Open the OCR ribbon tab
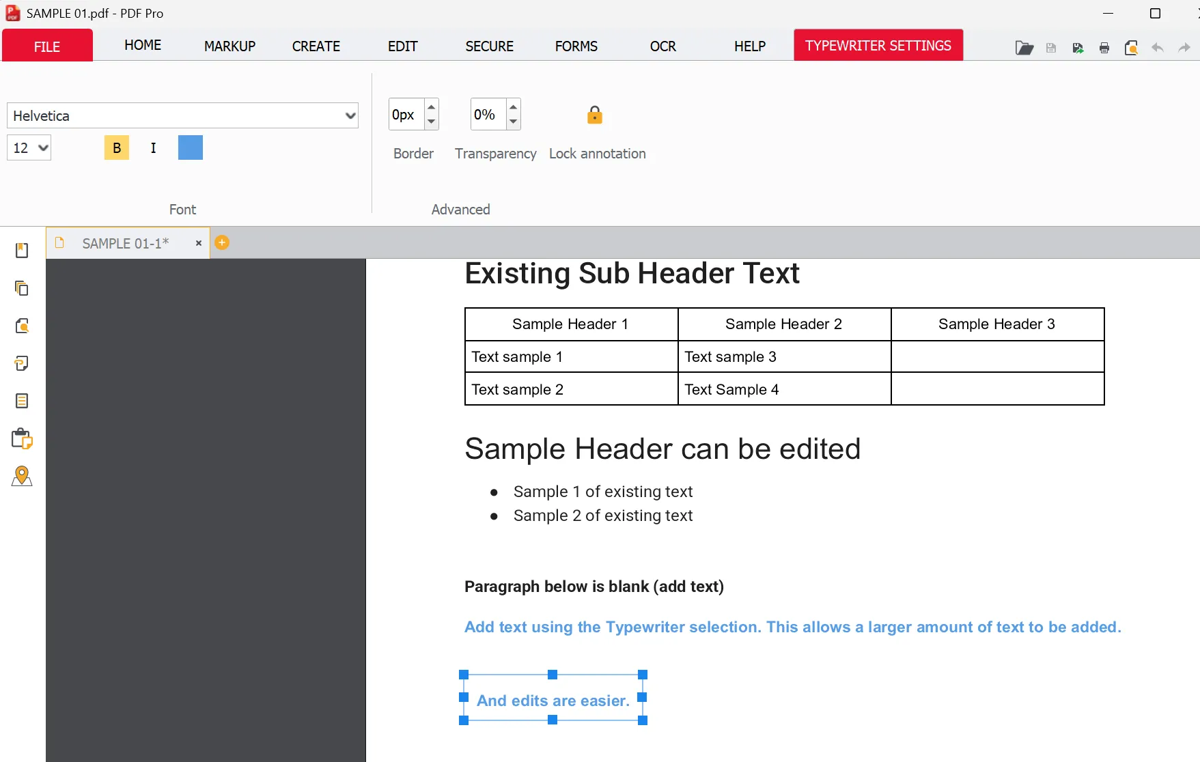 coord(663,46)
